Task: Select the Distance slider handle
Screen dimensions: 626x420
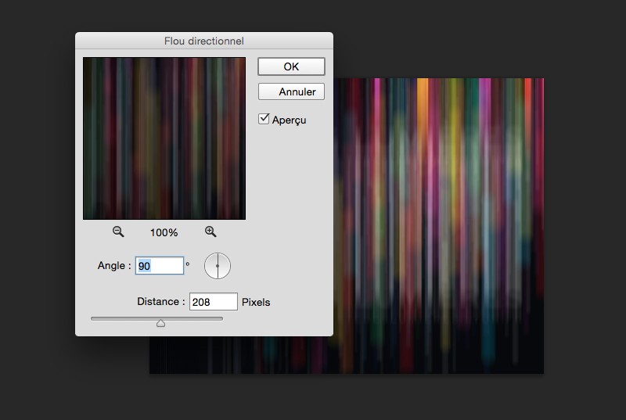Action: click(160, 322)
